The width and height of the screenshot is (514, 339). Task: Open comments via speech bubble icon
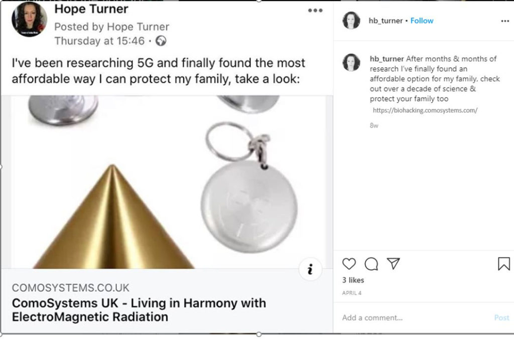(x=371, y=264)
